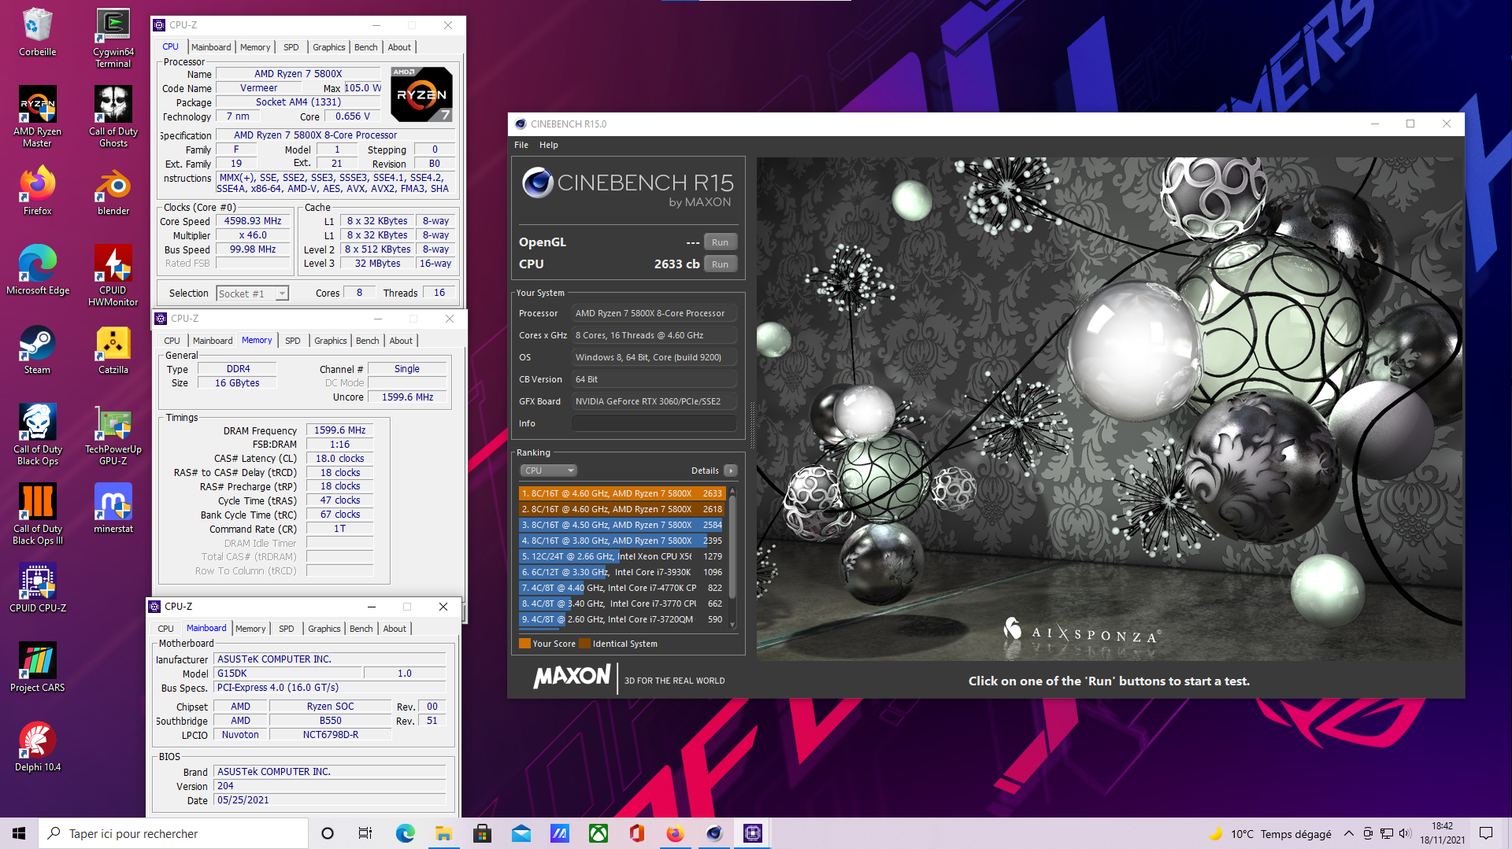
Task: Select Core i7-4770K ranking row
Action: click(621, 588)
